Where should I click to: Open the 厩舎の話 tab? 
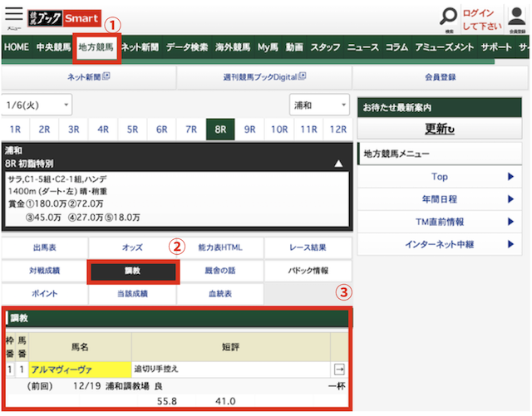(220, 271)
